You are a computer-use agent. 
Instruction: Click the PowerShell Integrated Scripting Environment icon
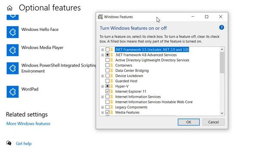tap(13, 68)
